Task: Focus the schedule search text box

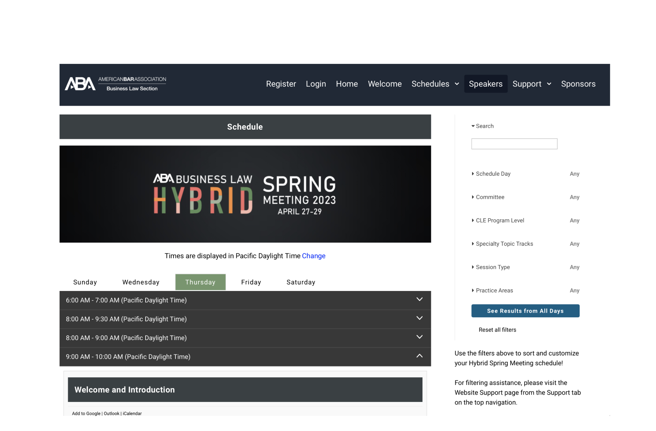Action: pos(514,144)
